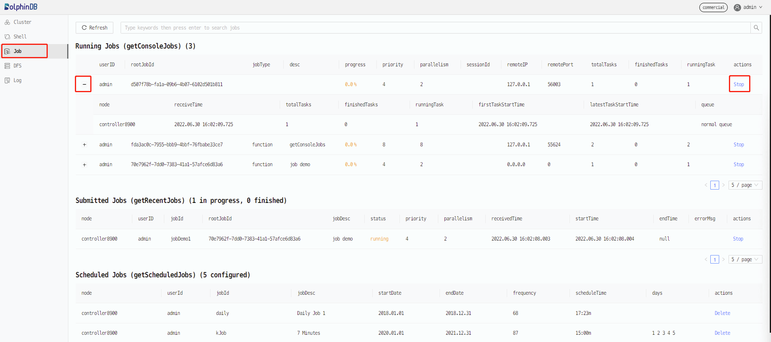
Task: Delete the daily scheduled job
Action: click(x=722, y=313)
